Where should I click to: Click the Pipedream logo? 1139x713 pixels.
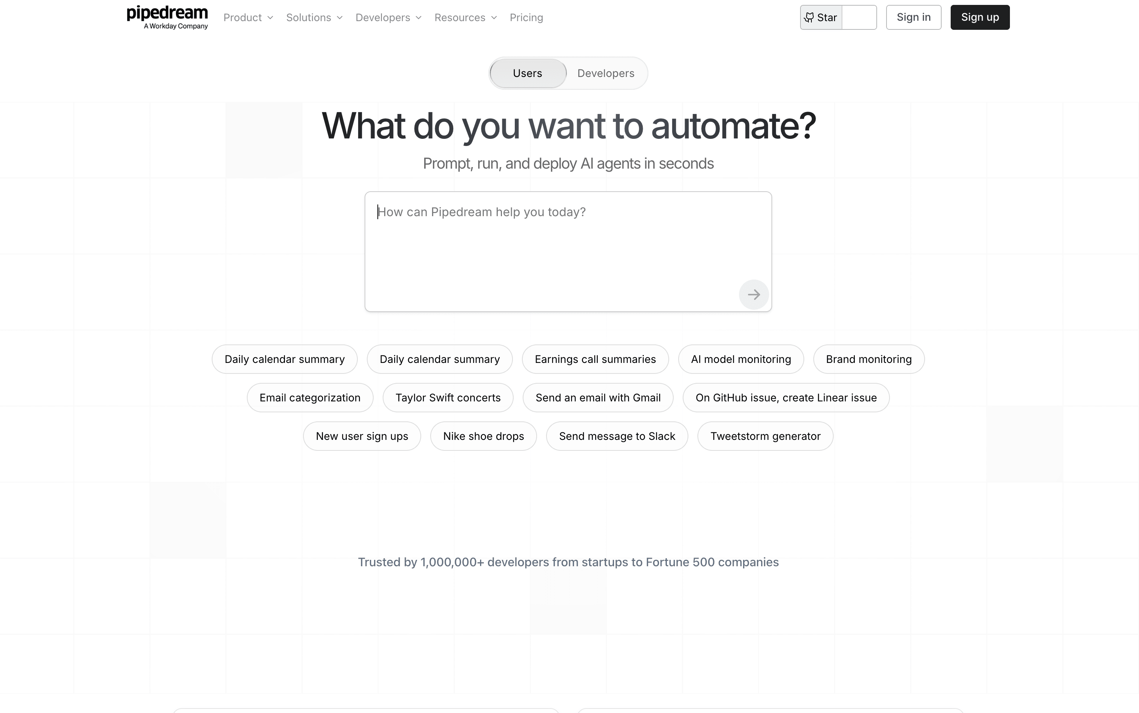[x=167, y=17]
